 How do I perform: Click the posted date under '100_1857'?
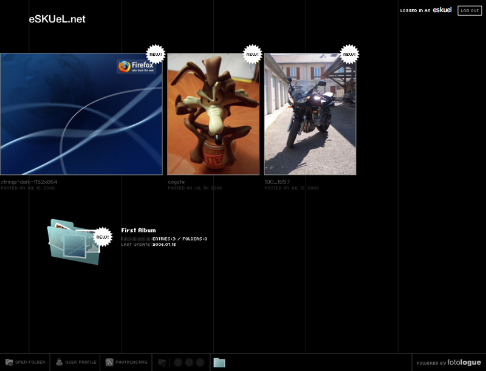pyautogui.click(x=292, y=188)
